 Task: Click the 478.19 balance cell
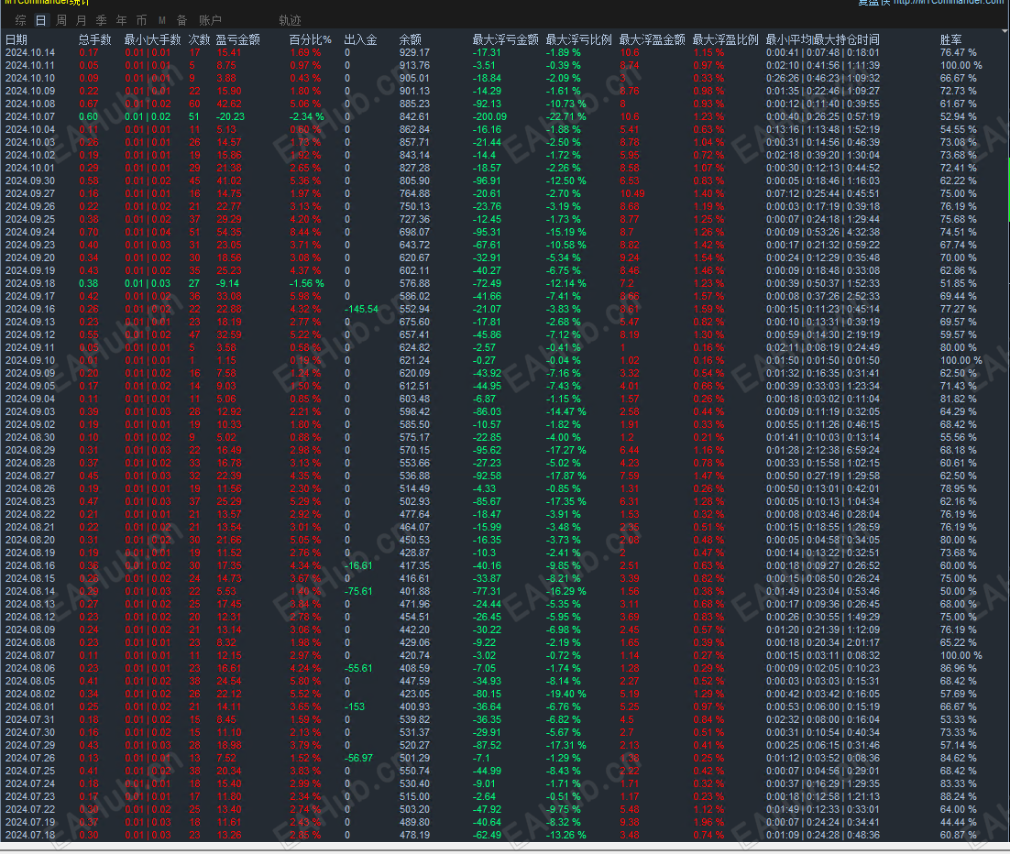[x=414, y=836]
